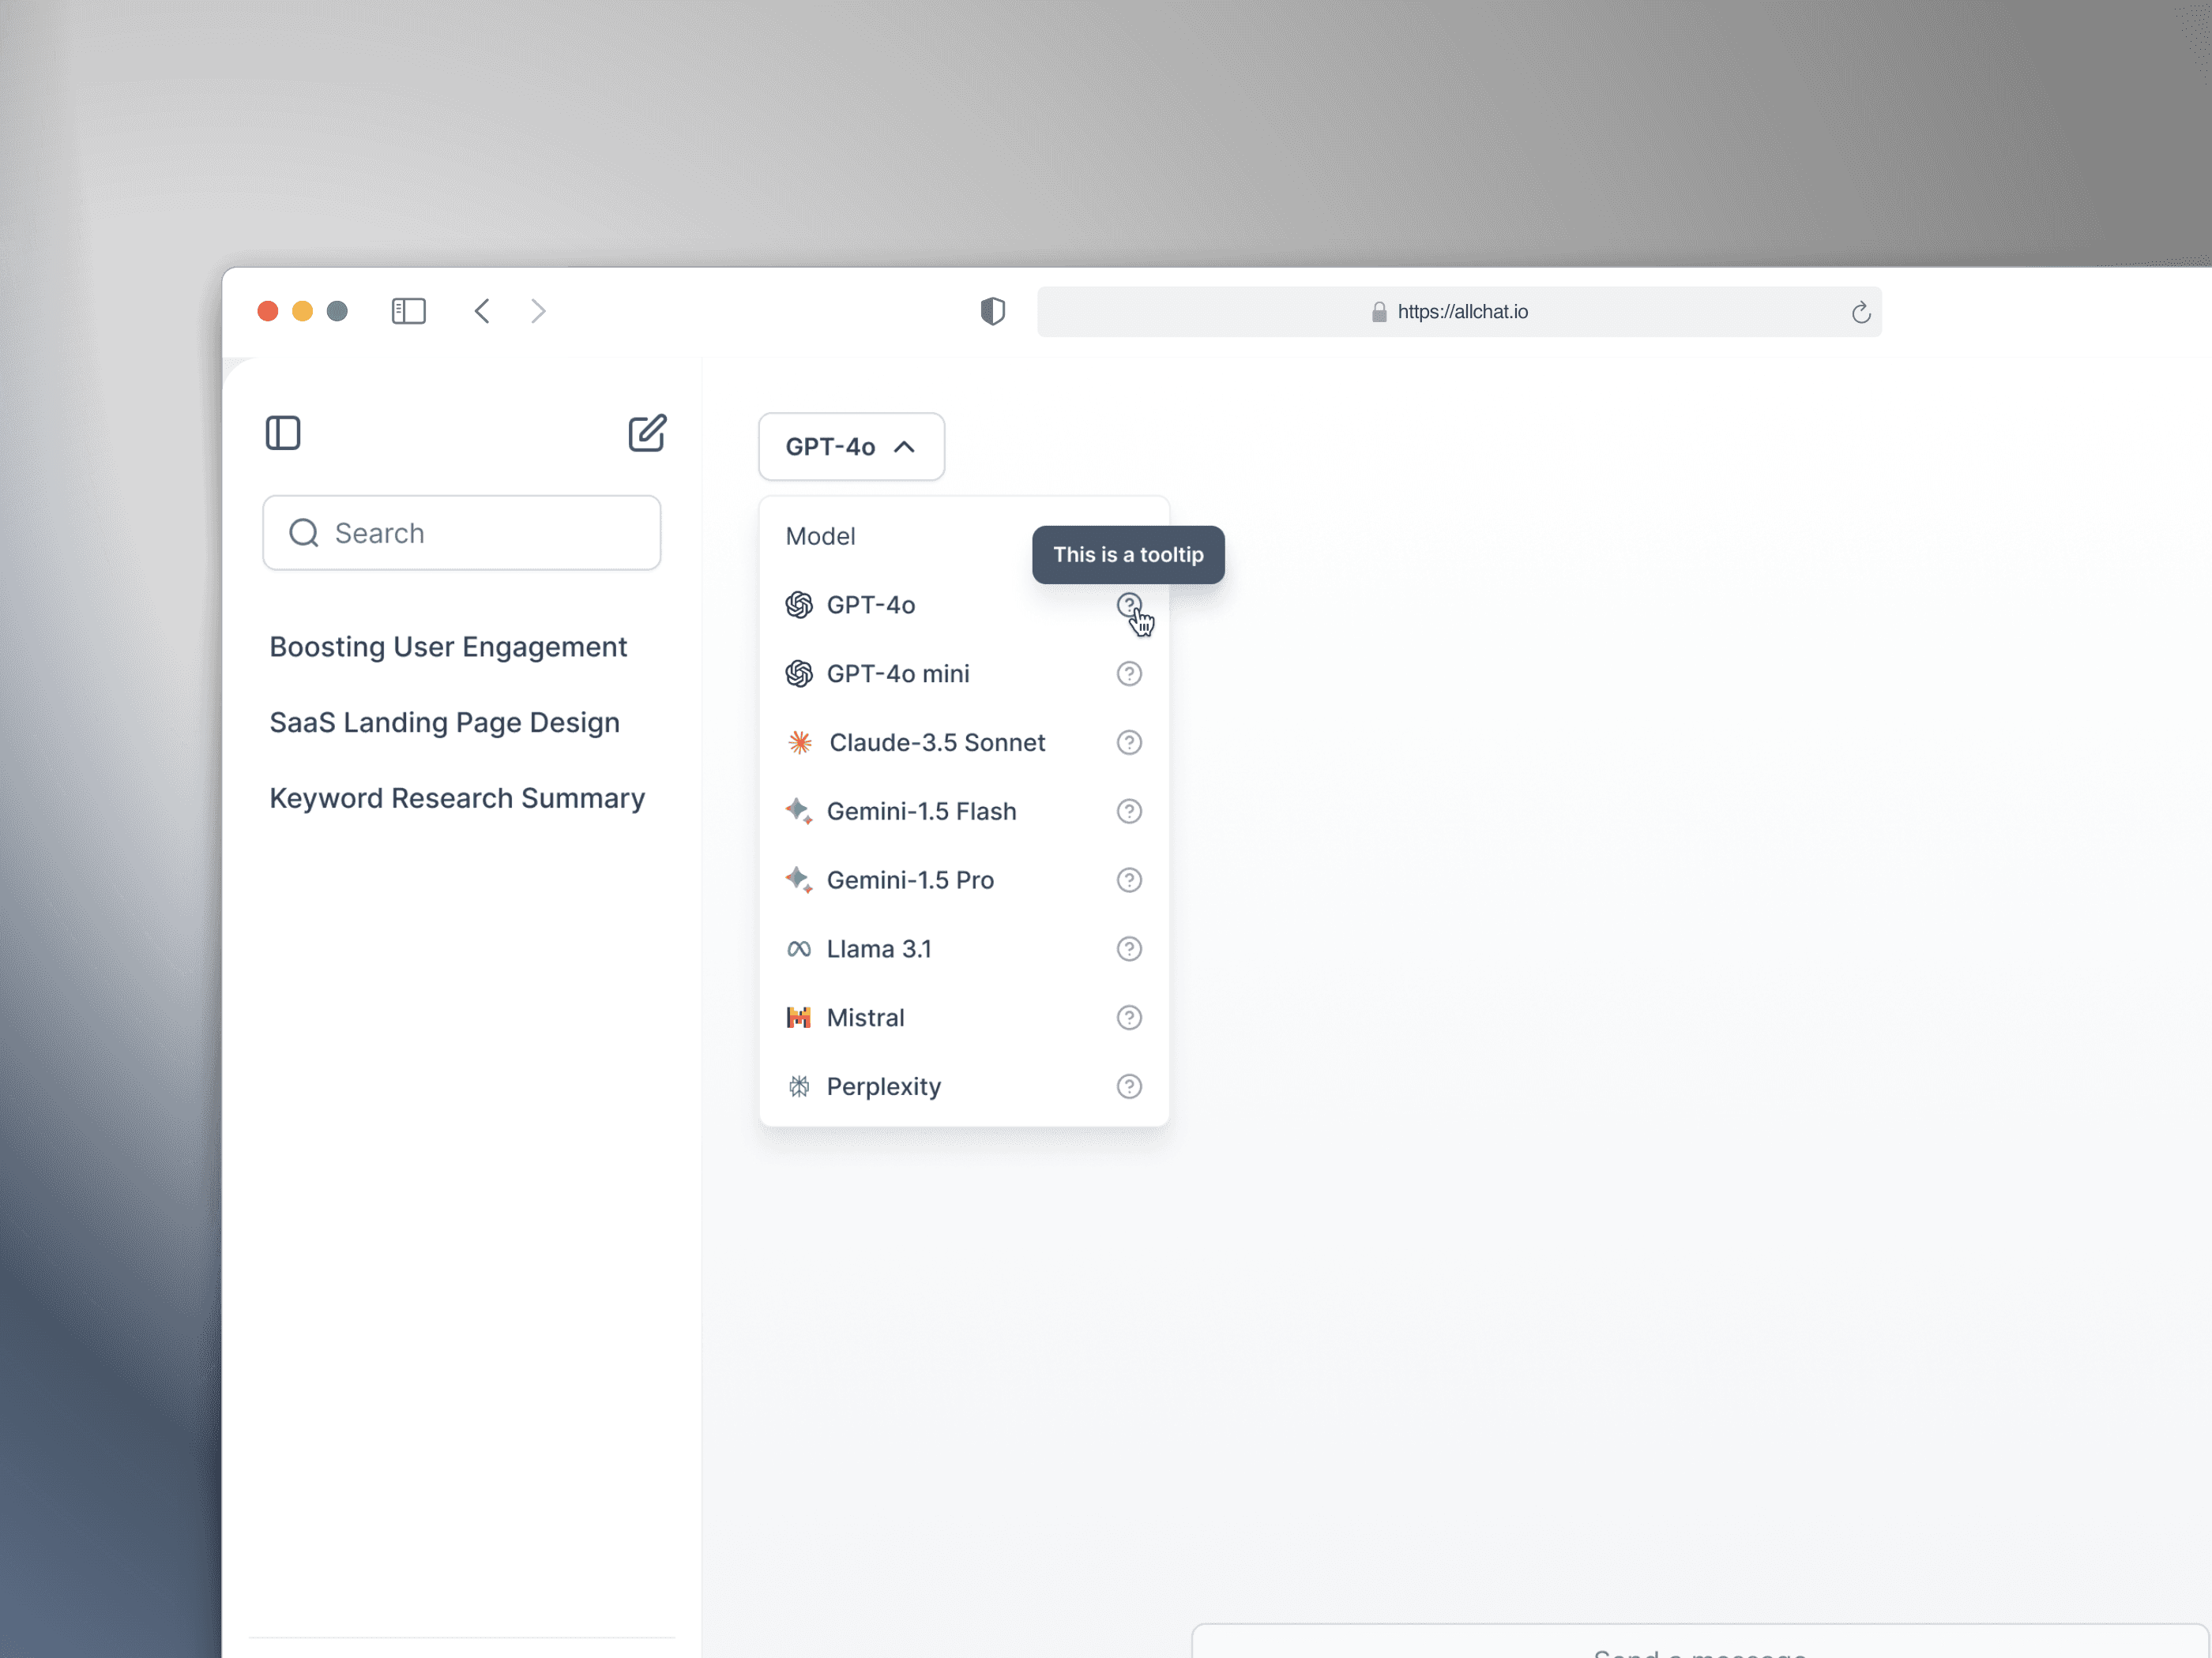Select Claude-3.5 Sonnet from model list

(936, 743)
